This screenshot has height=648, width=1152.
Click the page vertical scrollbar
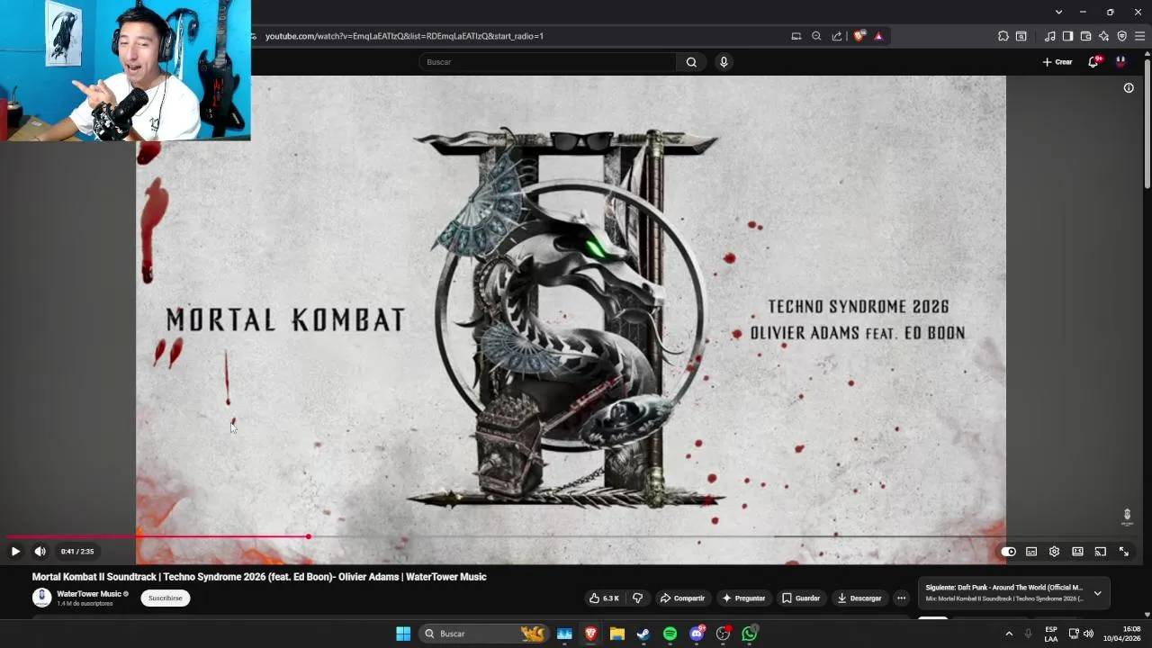pos(1147,124)
